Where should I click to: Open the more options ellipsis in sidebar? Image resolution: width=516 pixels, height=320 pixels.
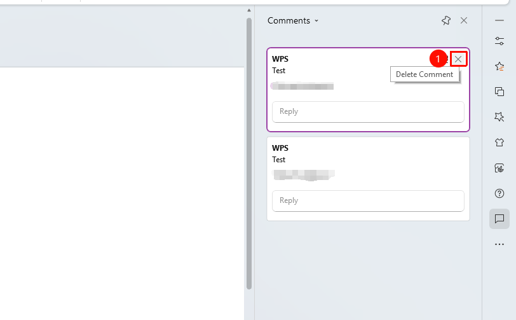(499, 244)
